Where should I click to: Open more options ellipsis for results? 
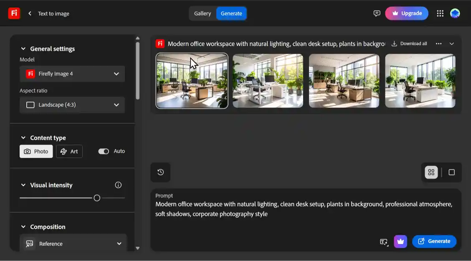tap(438, 44)
